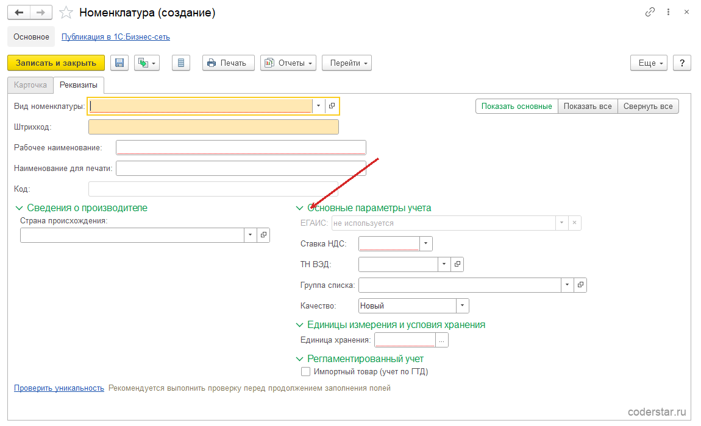Open the three-dot options menu
This screenshot has height=426, width=701.
668,12
